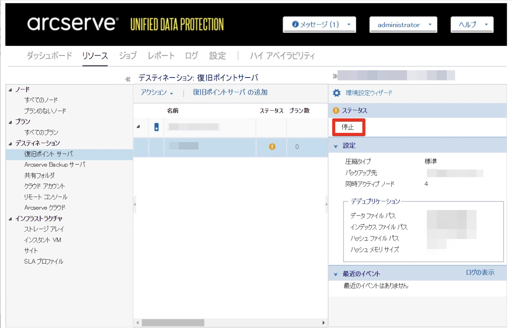Viewport: 512px width, 328px height.
Task: Click the info icon in the メッセージ button
Action: point(295,24)
